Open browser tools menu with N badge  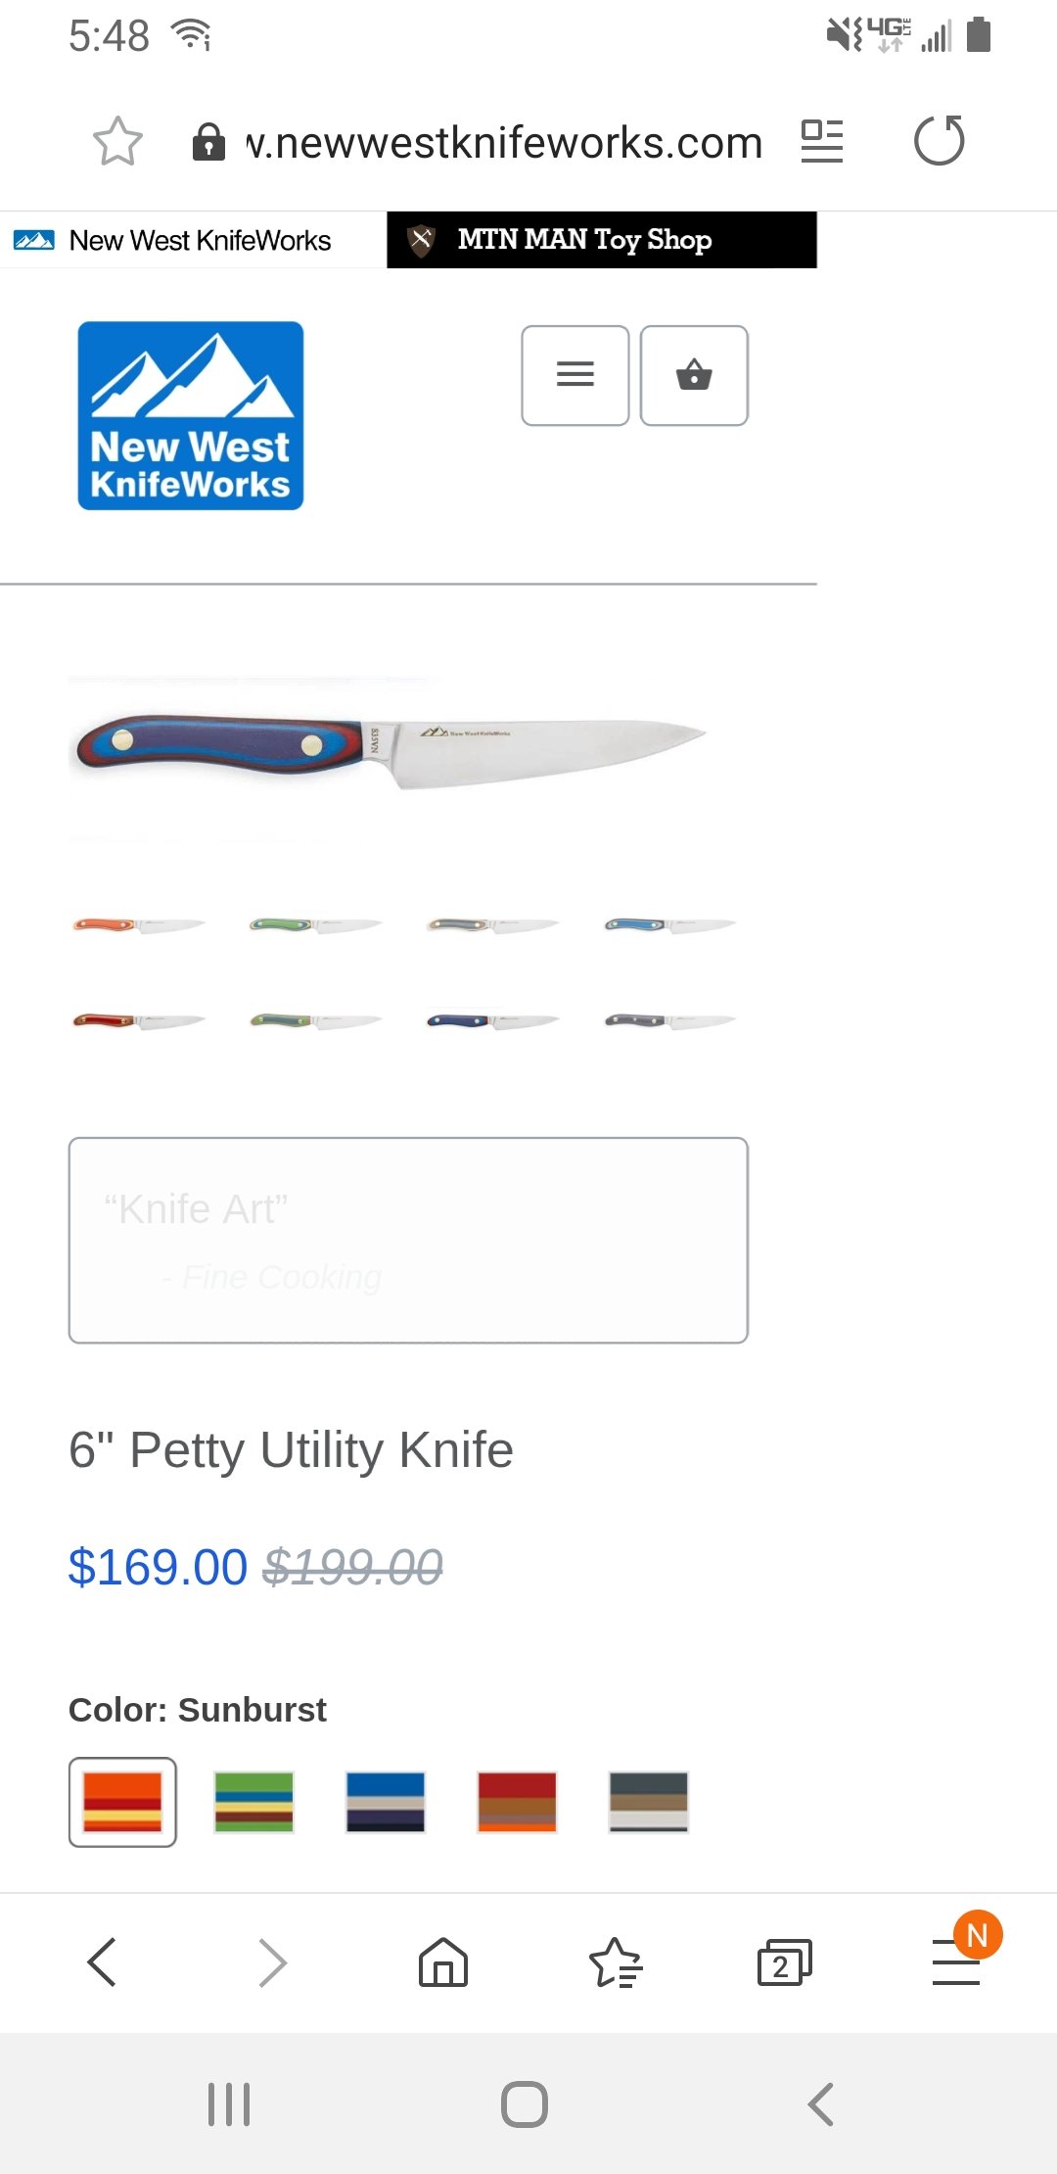[x=957, y=1961]
